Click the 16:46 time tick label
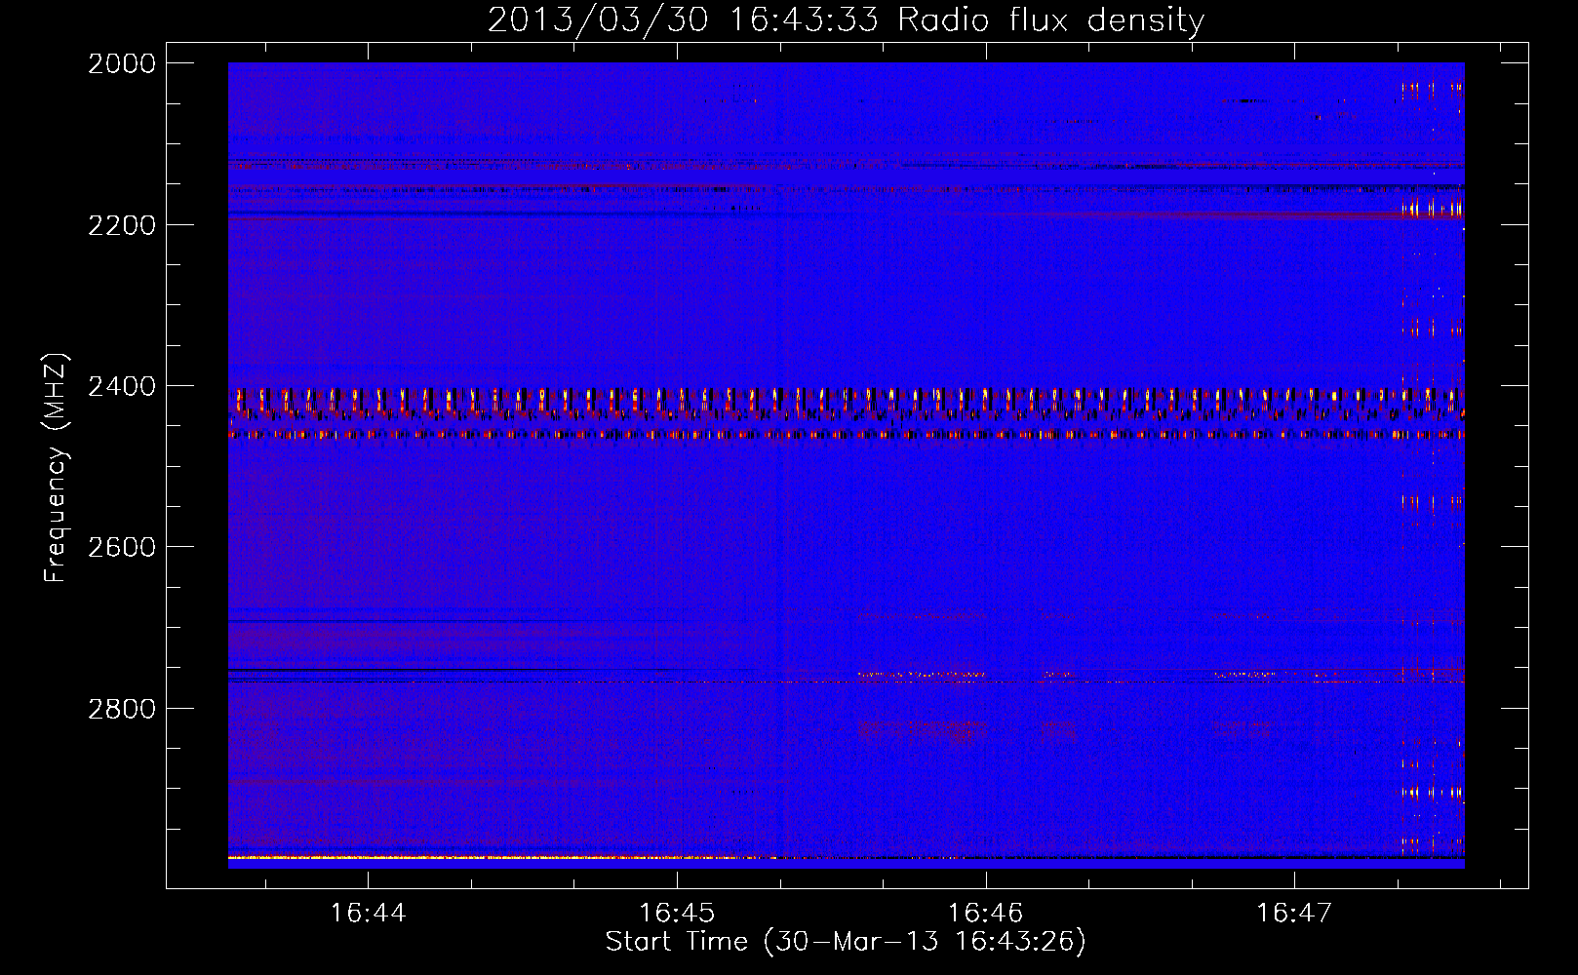Screen dimensions: 1578x975 click(x=985, y=914)
